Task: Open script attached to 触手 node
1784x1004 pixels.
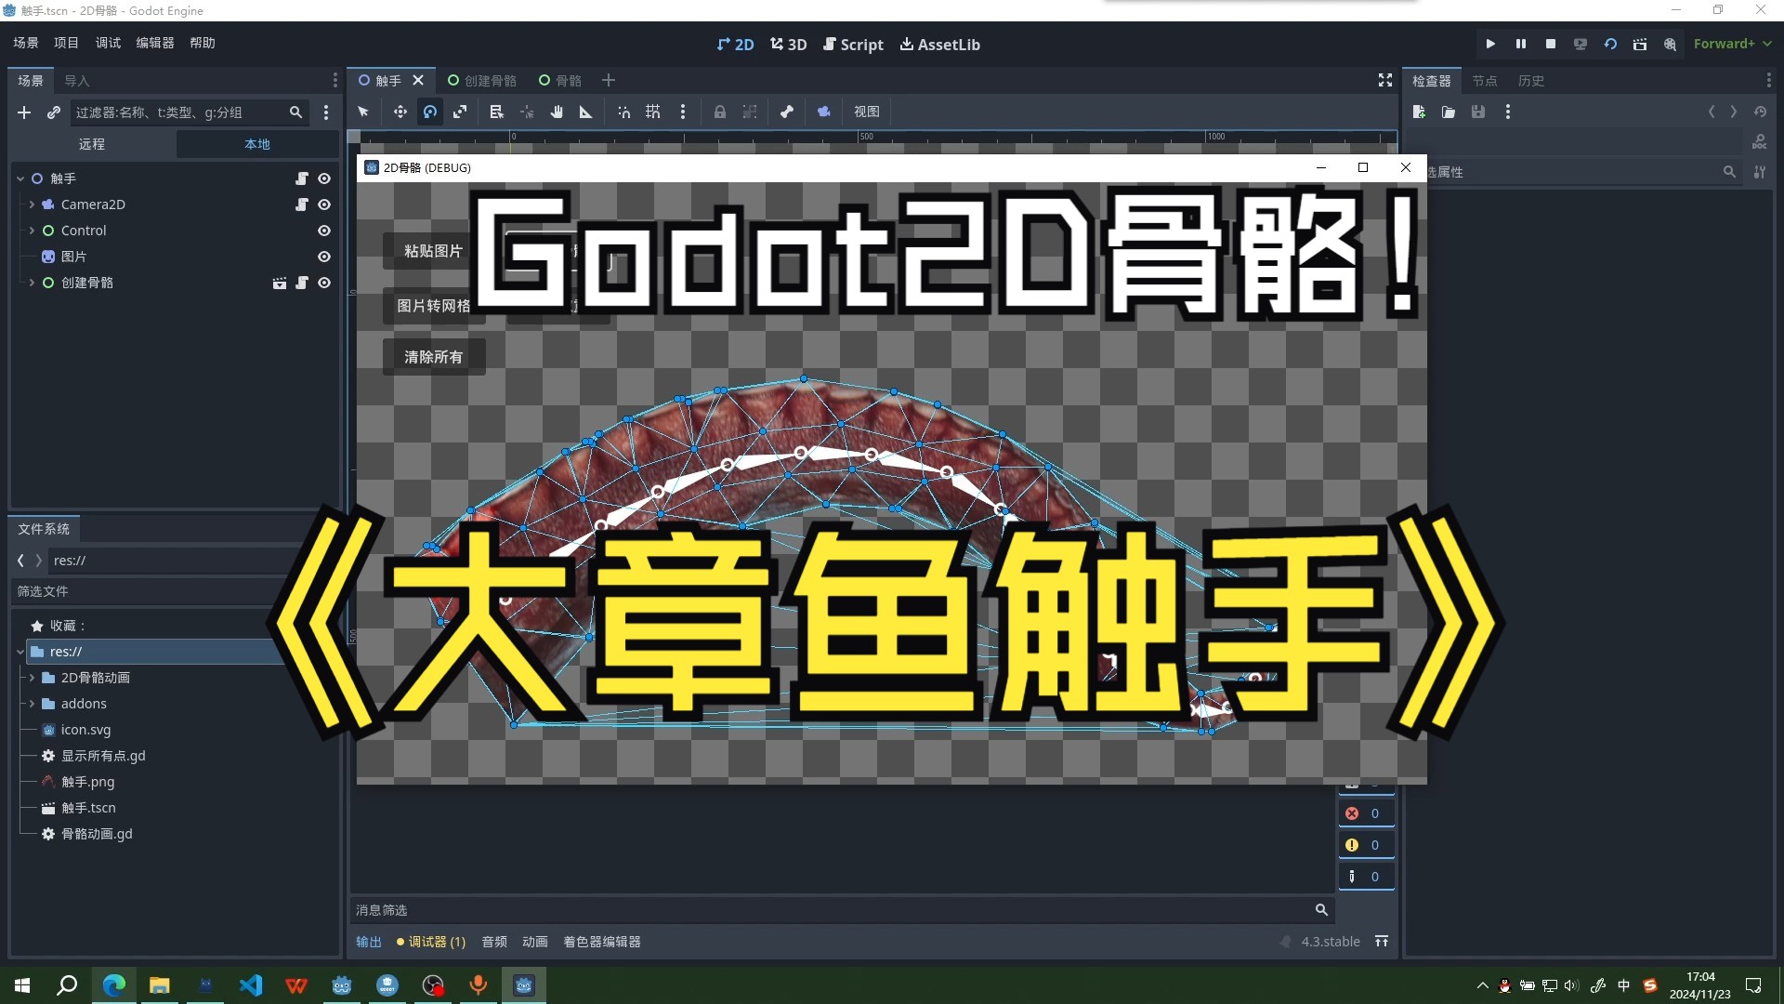Action: coord(302,178)
